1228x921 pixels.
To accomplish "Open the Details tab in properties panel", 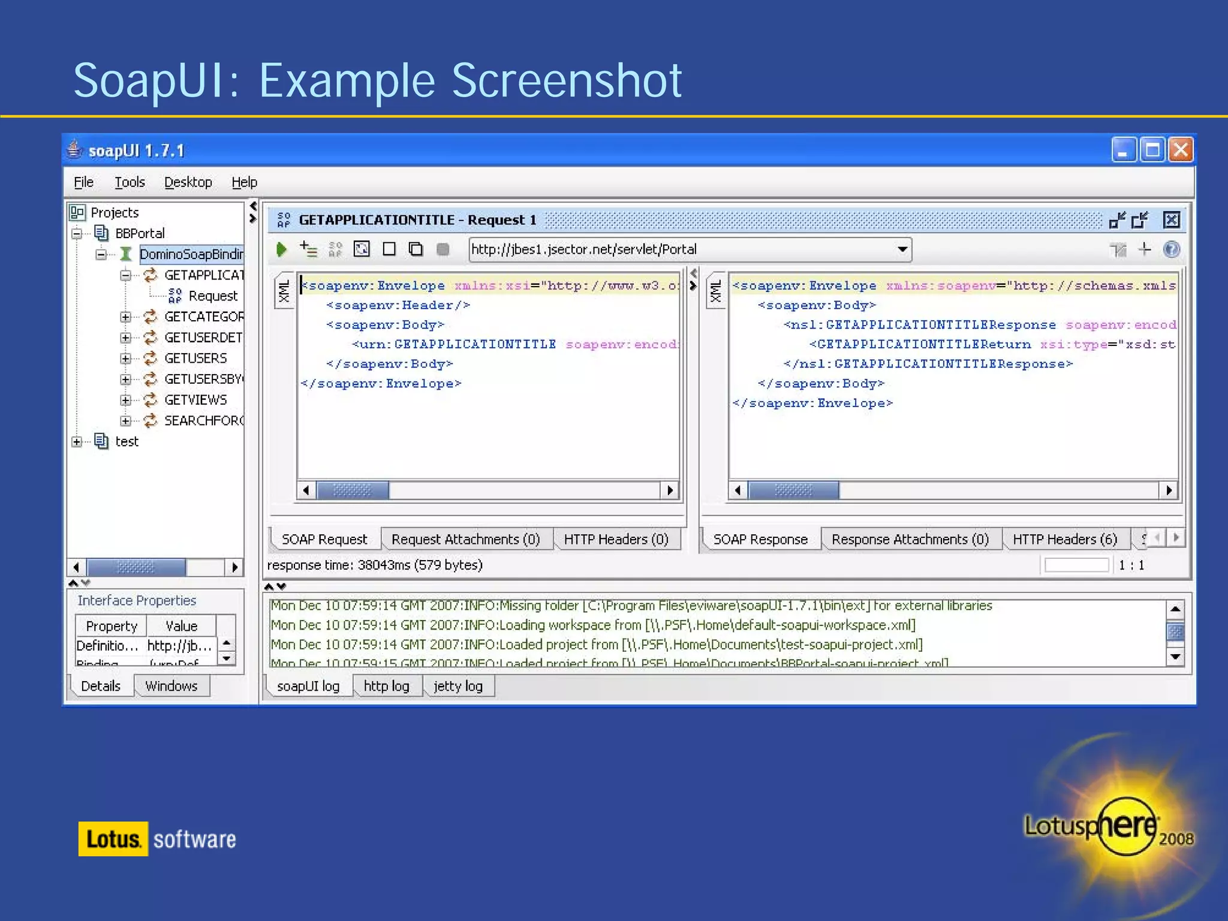I will click(x=101, y=686).
